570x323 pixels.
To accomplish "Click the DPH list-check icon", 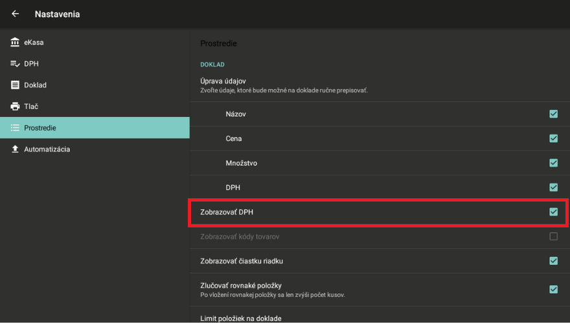I will point(15,64).
